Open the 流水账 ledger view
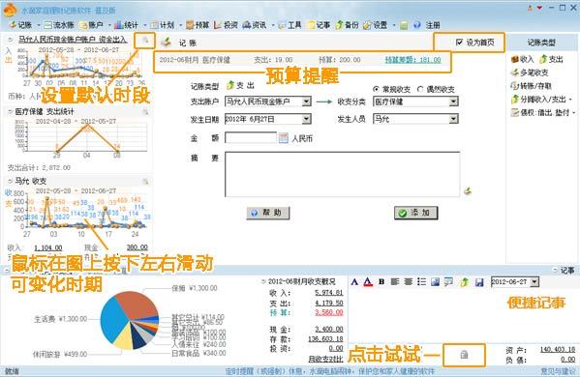This screenshot has height=377, width=580. tap(59, 25)
